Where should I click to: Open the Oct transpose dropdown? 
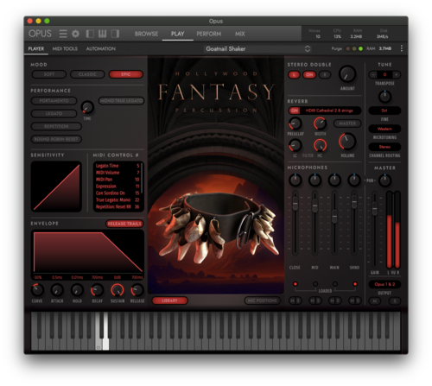tap(384, 111)
